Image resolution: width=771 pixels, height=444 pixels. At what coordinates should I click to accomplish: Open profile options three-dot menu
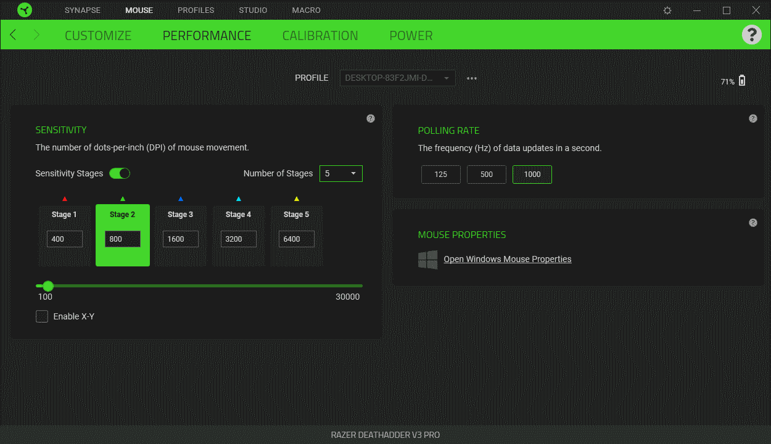(x=472, y=78)
